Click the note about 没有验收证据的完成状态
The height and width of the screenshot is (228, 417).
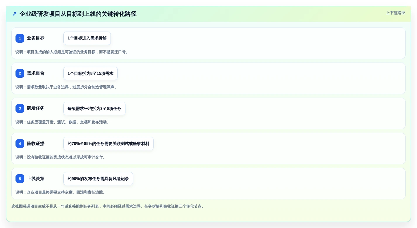[x=61, y=157]
